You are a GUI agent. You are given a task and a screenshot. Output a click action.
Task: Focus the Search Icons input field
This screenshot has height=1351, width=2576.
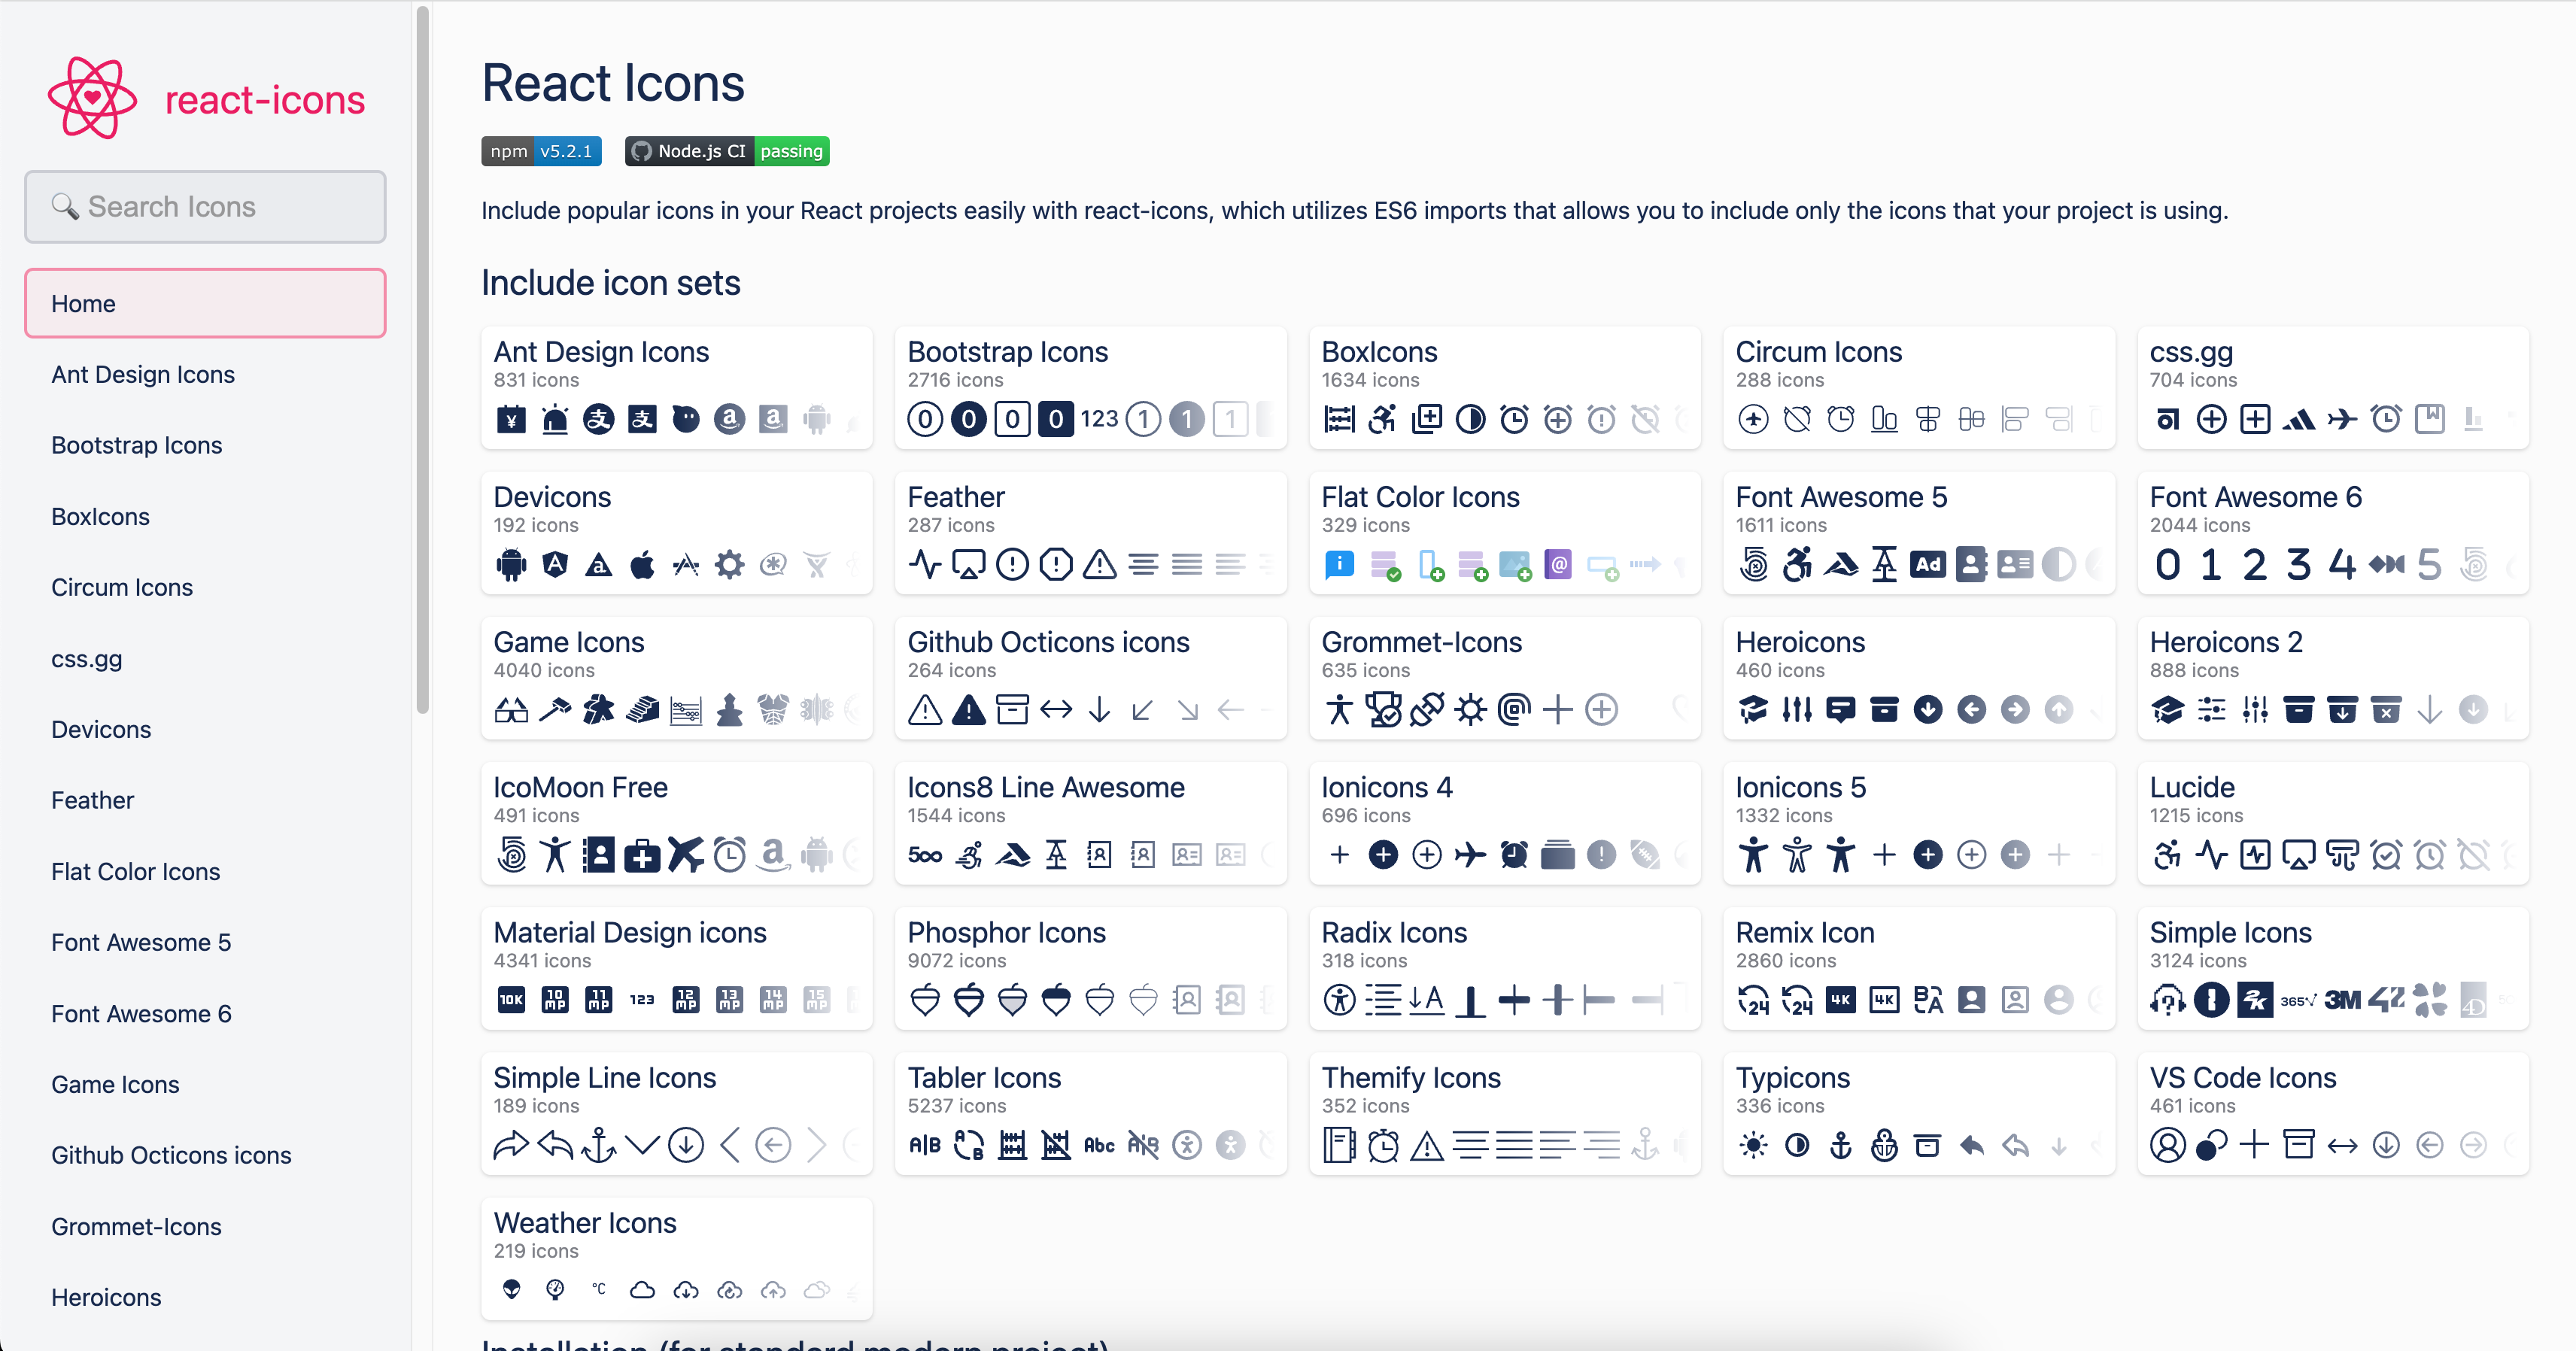coord(205,207)
